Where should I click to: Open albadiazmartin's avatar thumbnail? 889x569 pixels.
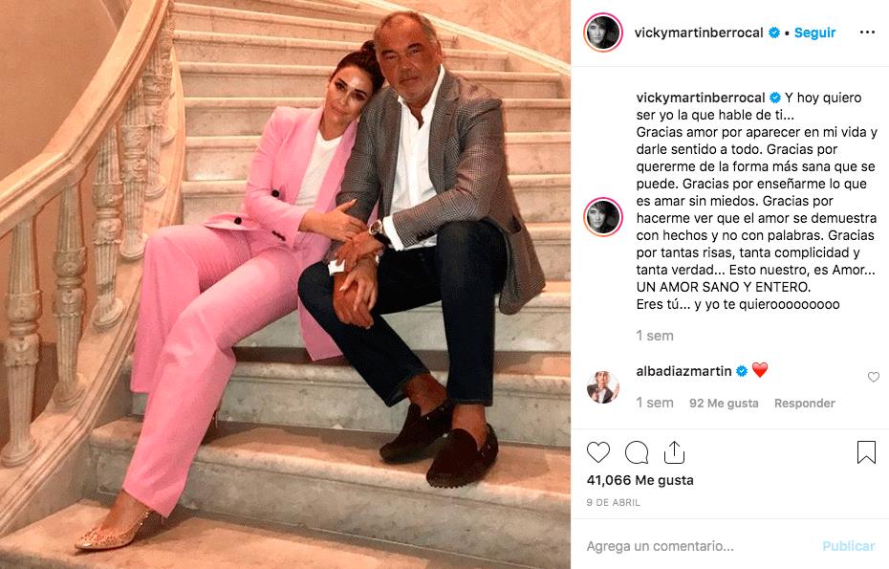point(602,387)
